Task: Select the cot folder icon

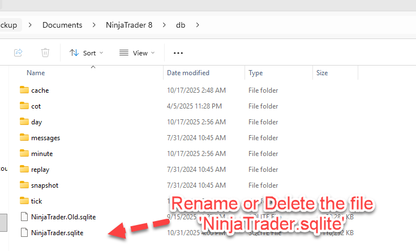Action: click(x=24, y=106)
